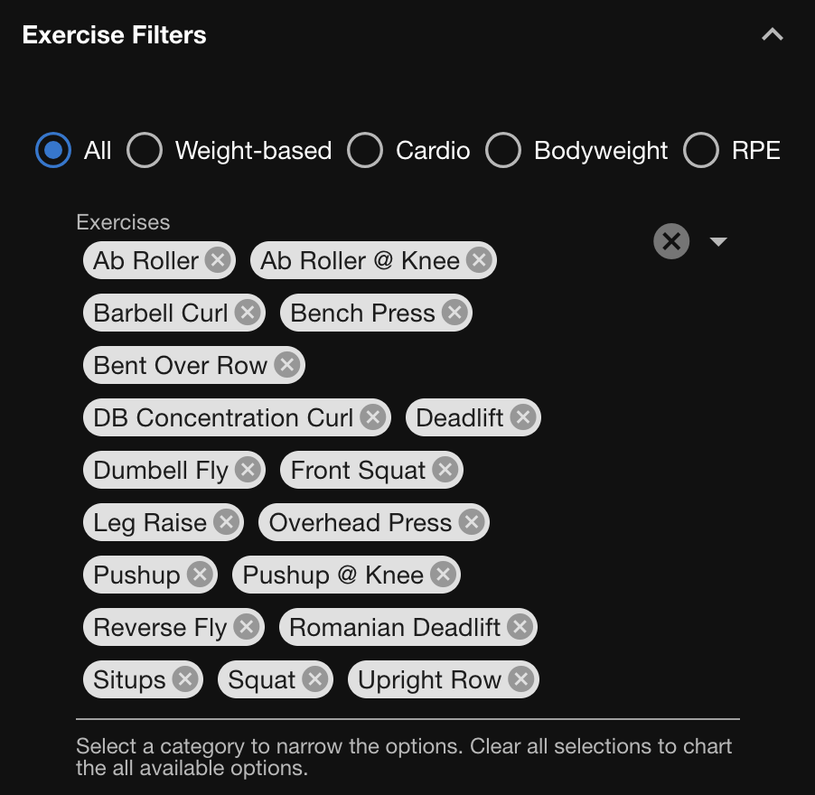Select the All category radio

(53, 150)
